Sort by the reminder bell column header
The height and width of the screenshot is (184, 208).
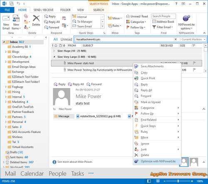point(56,46)
